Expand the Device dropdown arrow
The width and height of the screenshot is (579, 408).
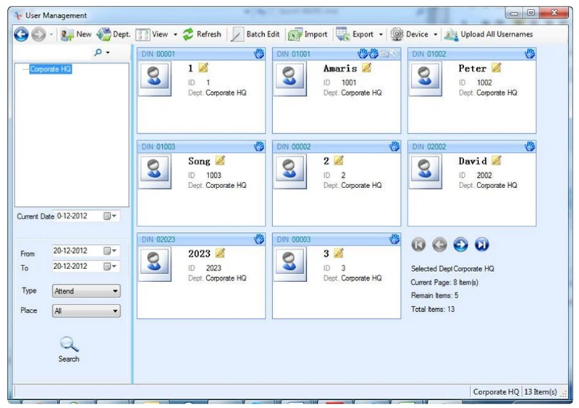pyautogui.click(x=436, y=35)
